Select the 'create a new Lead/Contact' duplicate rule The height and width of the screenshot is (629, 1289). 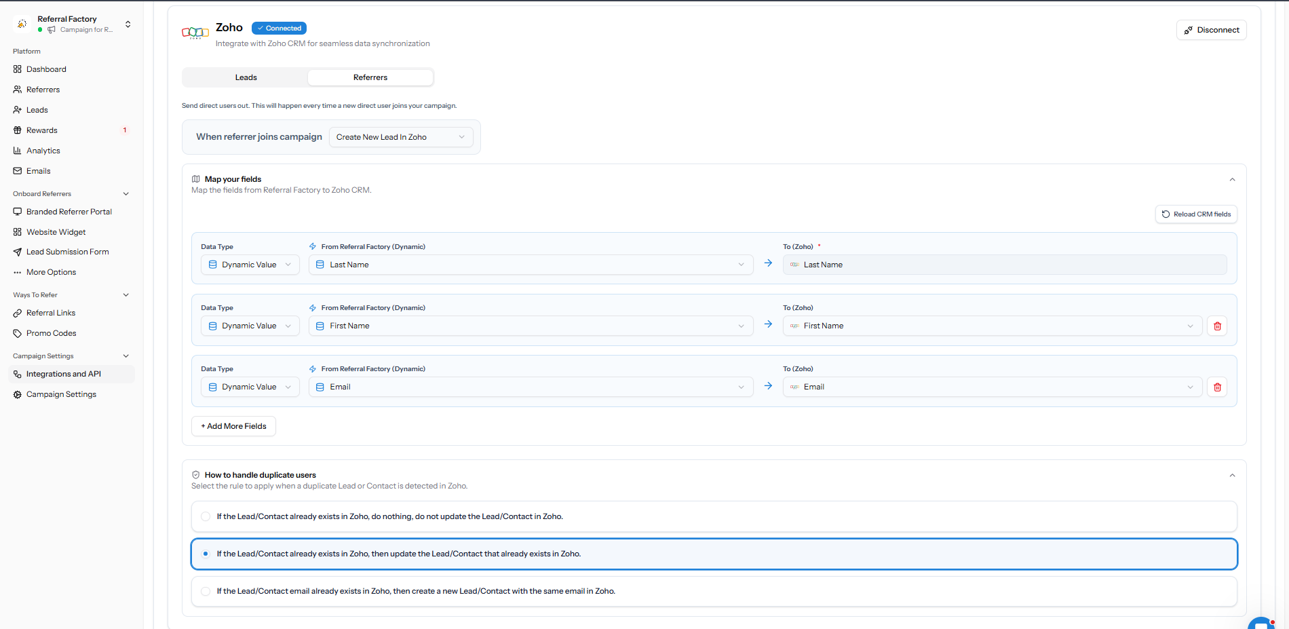tap(714, 591)
